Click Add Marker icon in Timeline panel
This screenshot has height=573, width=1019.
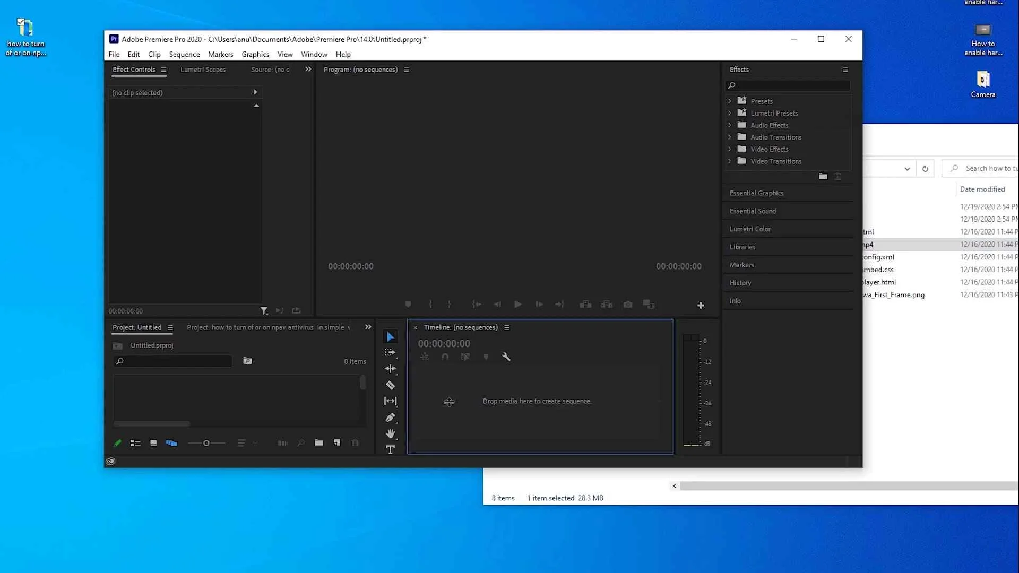[x=486, y=357]
